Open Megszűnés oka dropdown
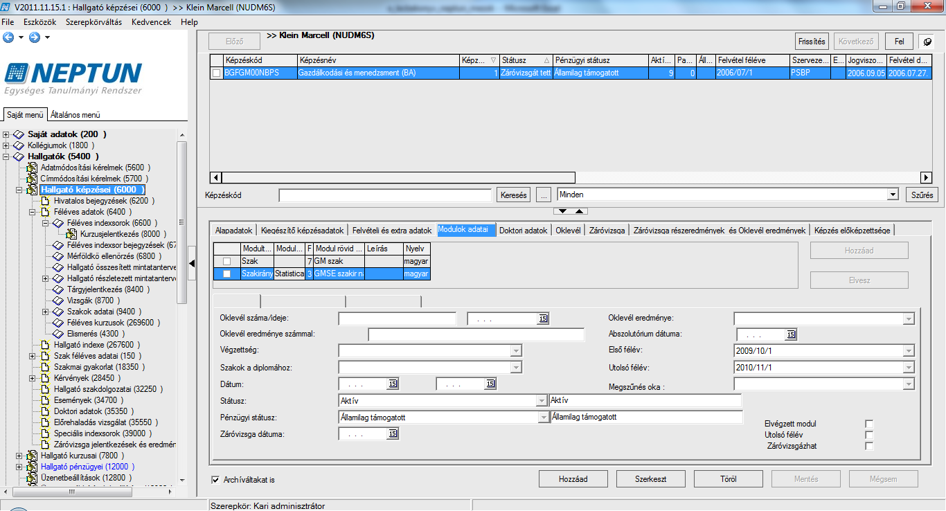 pyautogui.click(x=909, y=384)
